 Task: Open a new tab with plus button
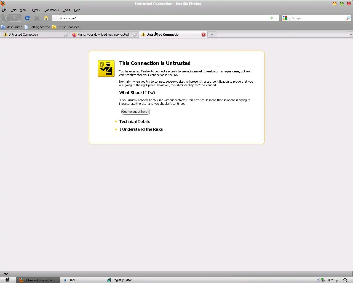click(212, 35)
